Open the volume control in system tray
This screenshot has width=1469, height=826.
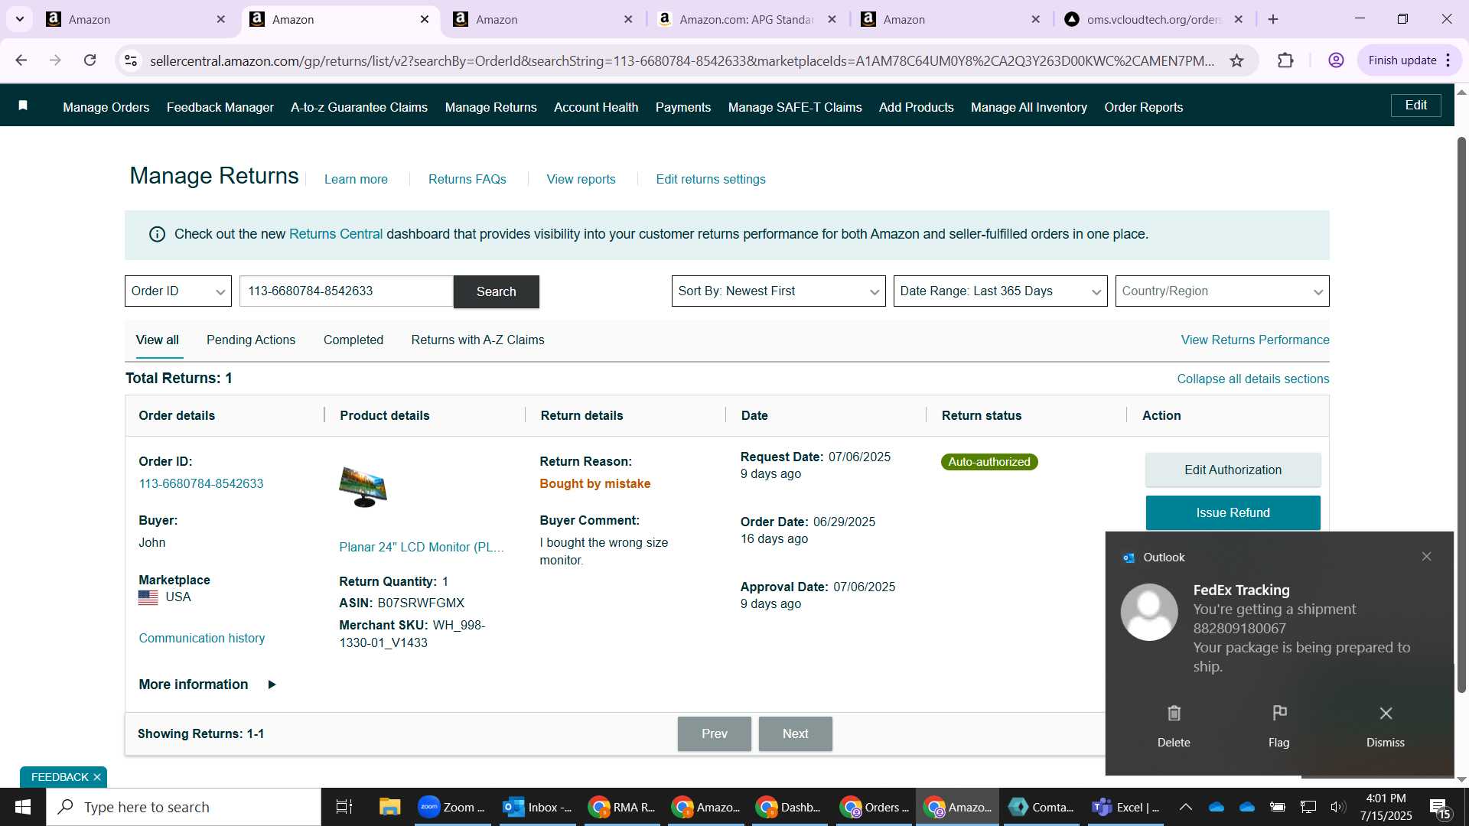(1337, 807)
